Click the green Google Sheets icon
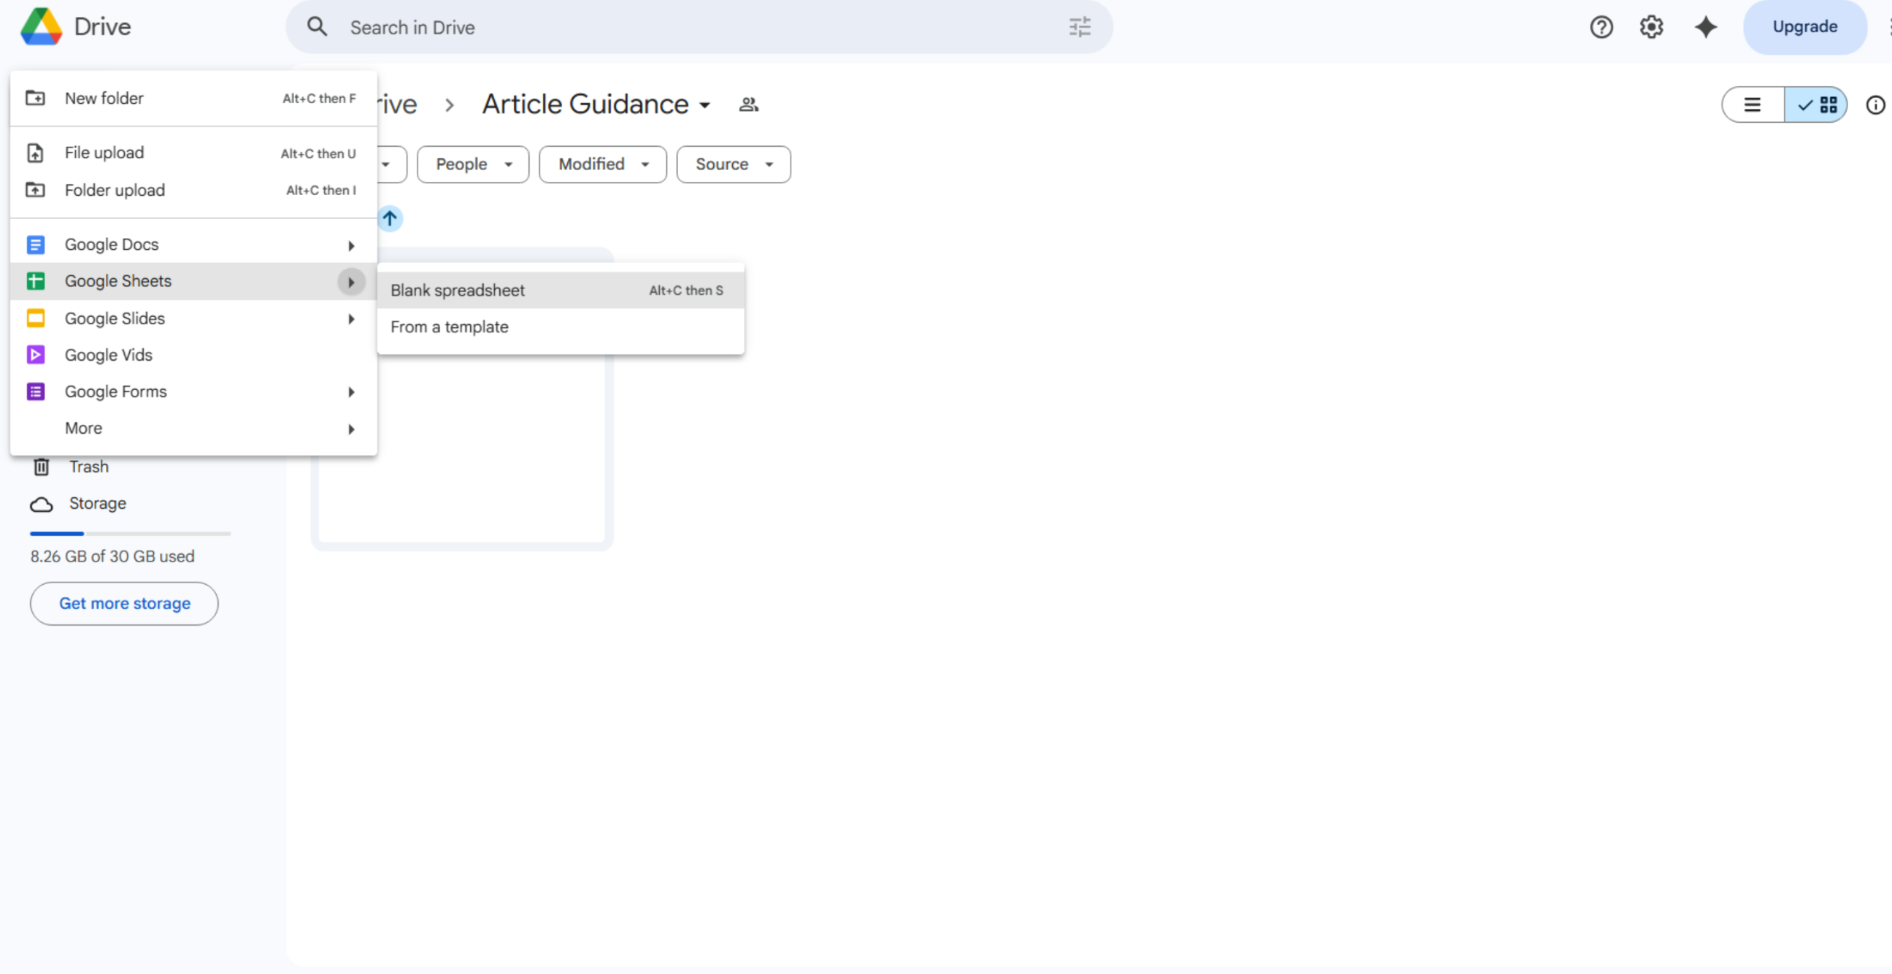Image resolution: width=1892 pixels, height=974 pixels. tap(35, 281)
